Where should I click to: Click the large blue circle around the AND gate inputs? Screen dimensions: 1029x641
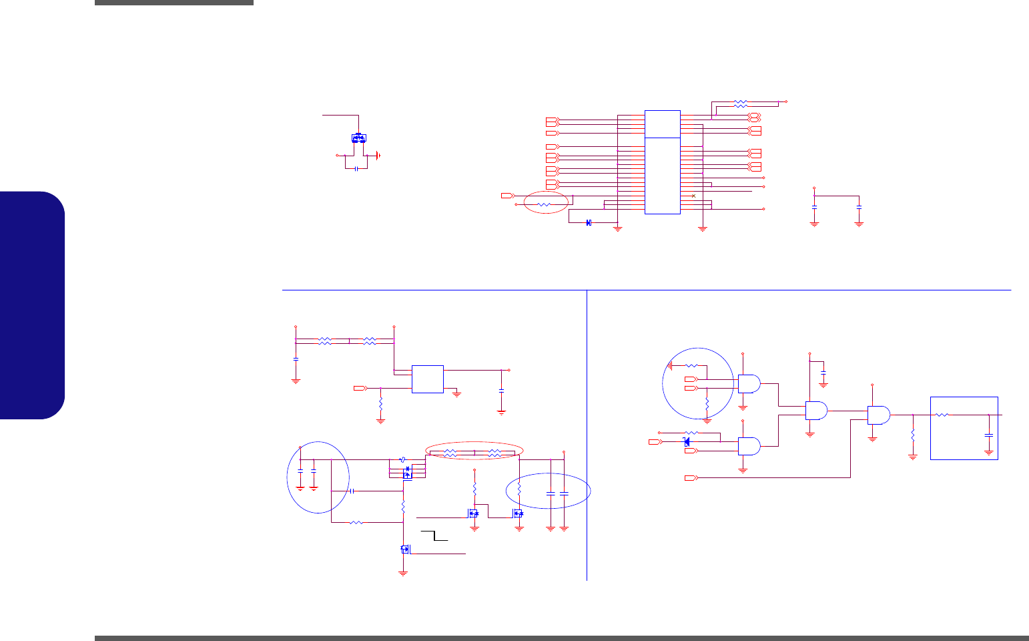coord(697,386)
